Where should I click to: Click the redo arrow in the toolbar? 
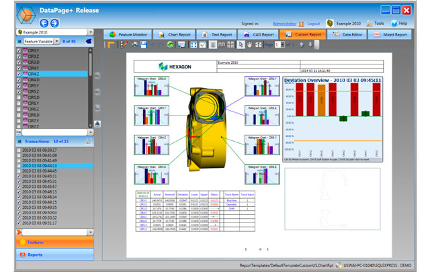tap(161, 45)
